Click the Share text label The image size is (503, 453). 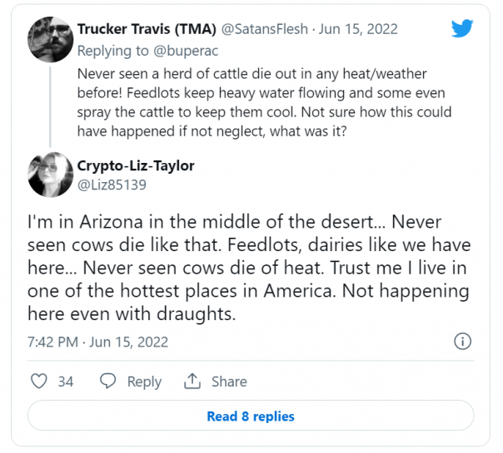click(x=229, y=382)
